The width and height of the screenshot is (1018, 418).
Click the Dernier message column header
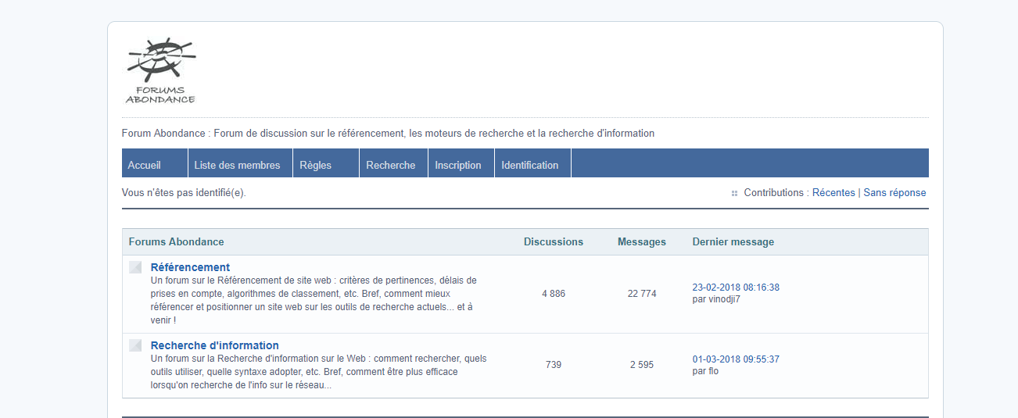[x=733, y=242]
